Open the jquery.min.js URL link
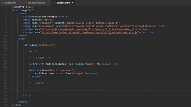191x107 pixels. 87,29
